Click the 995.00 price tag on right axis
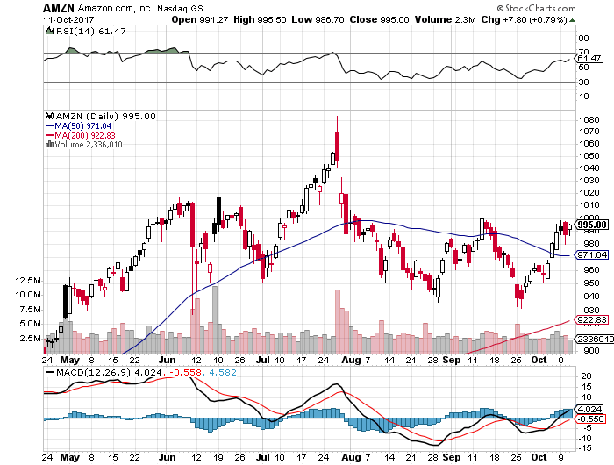 [x=592, y=225]
